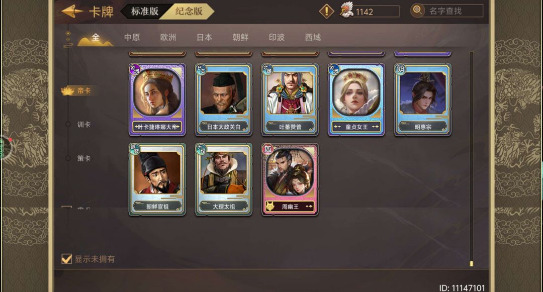
Task: Click the card list scrollbar handle
Action: click(471, 264)
